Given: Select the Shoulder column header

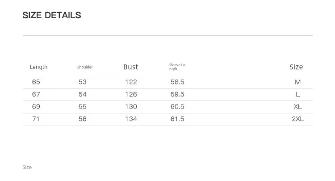Looking at the screenshot, I should (x=85, y=67).
